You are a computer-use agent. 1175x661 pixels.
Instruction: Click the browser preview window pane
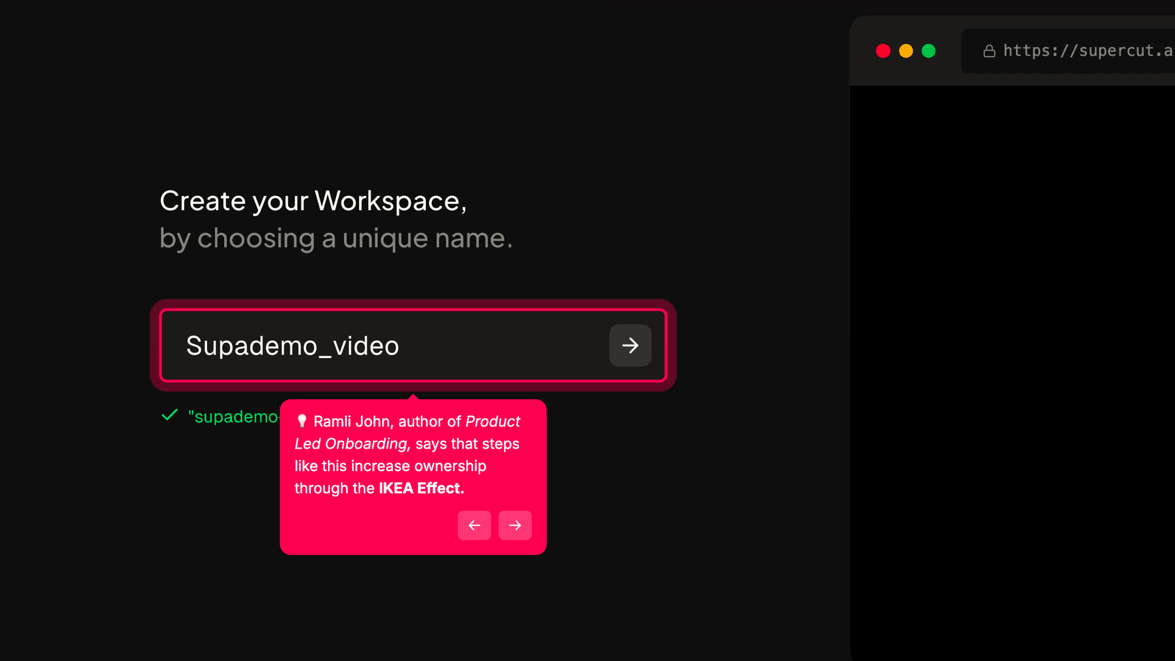click(x=1016, y=373)
